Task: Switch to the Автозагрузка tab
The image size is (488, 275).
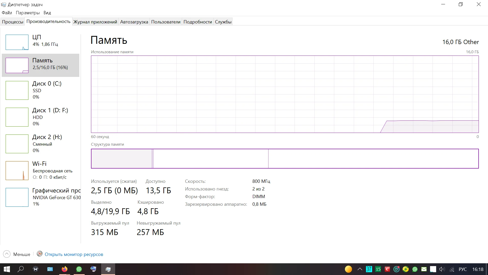Action: point(134,22)
